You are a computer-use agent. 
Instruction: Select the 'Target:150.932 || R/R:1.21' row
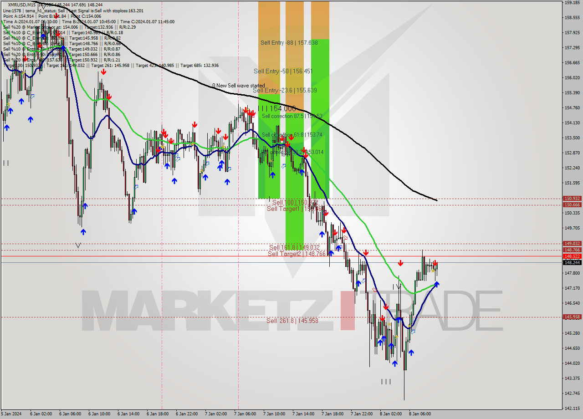point(94,60)
